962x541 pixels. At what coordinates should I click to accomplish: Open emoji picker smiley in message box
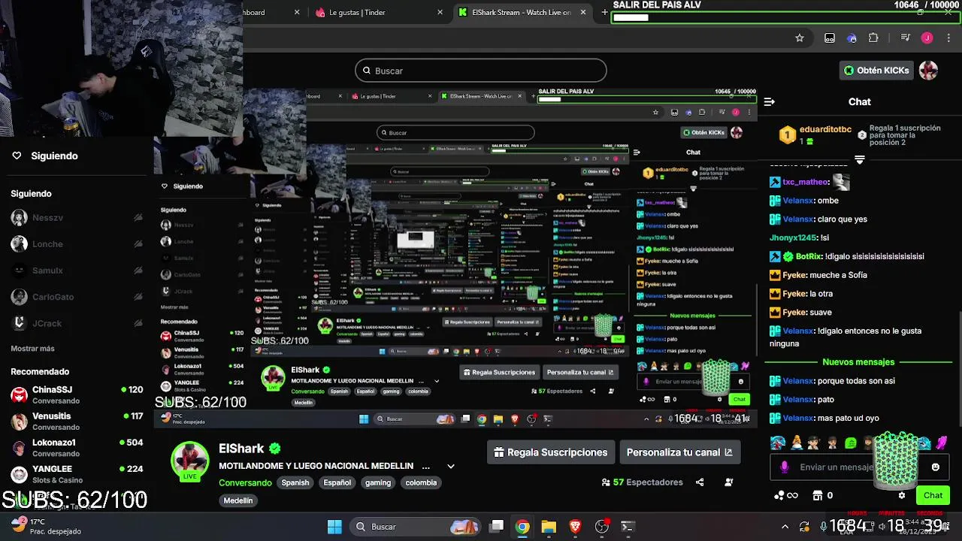935,467
